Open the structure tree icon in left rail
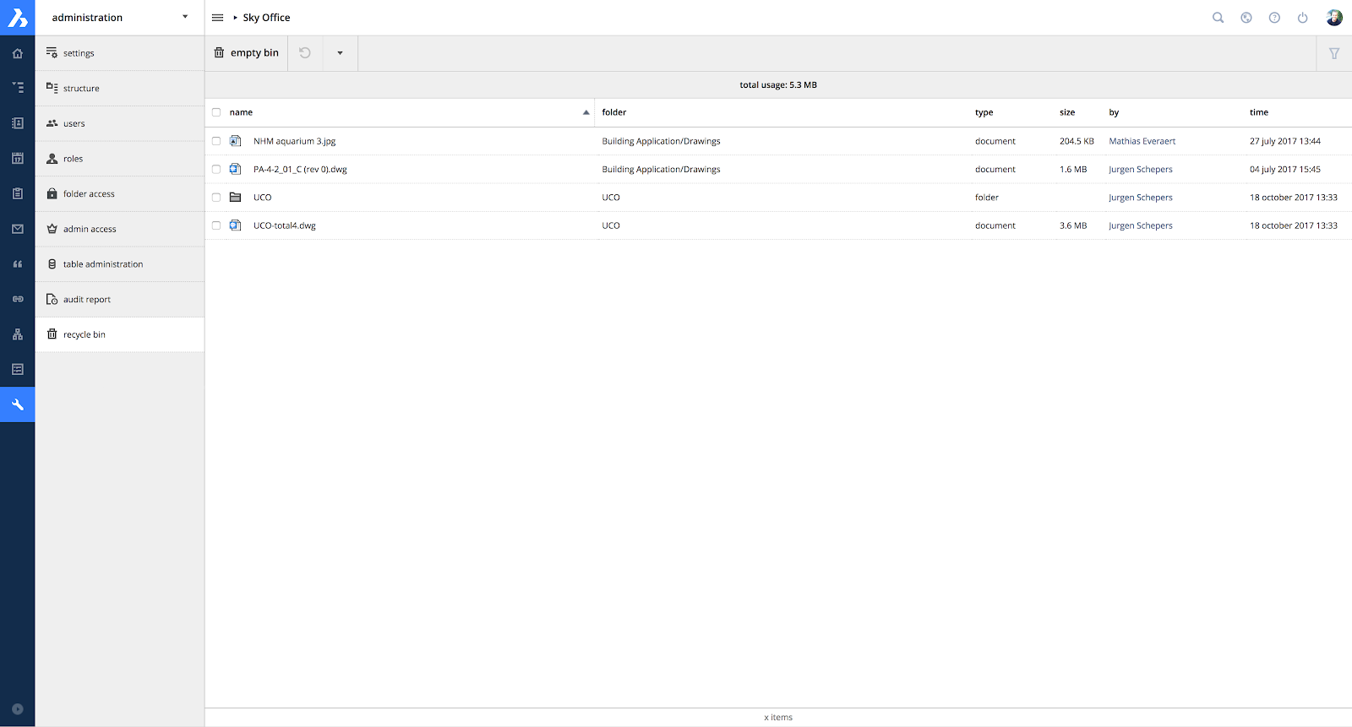 [x=17, y=88]
